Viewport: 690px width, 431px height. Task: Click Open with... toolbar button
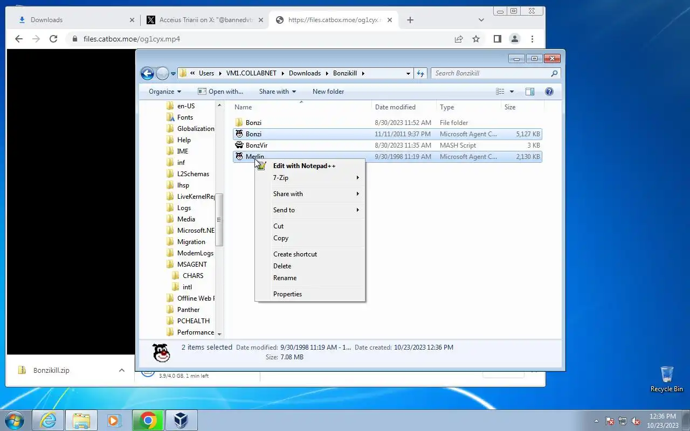(220, 92)
